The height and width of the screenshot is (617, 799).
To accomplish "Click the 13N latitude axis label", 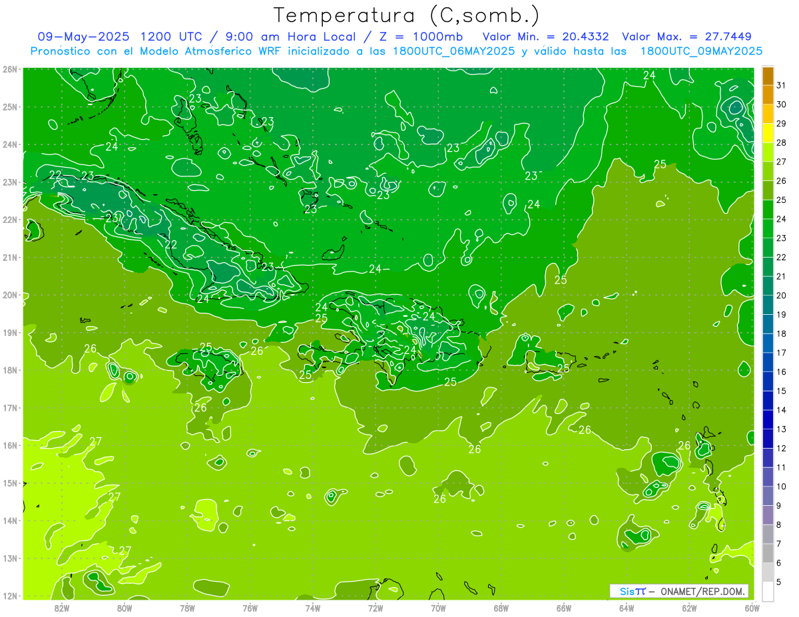I will (x=9, y=558).
